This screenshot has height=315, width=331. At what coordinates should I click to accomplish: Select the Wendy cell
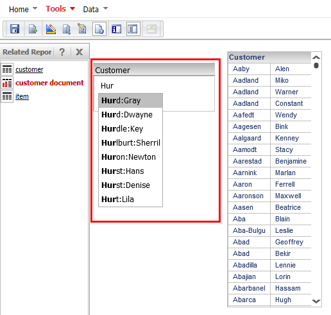pos(291,115)
